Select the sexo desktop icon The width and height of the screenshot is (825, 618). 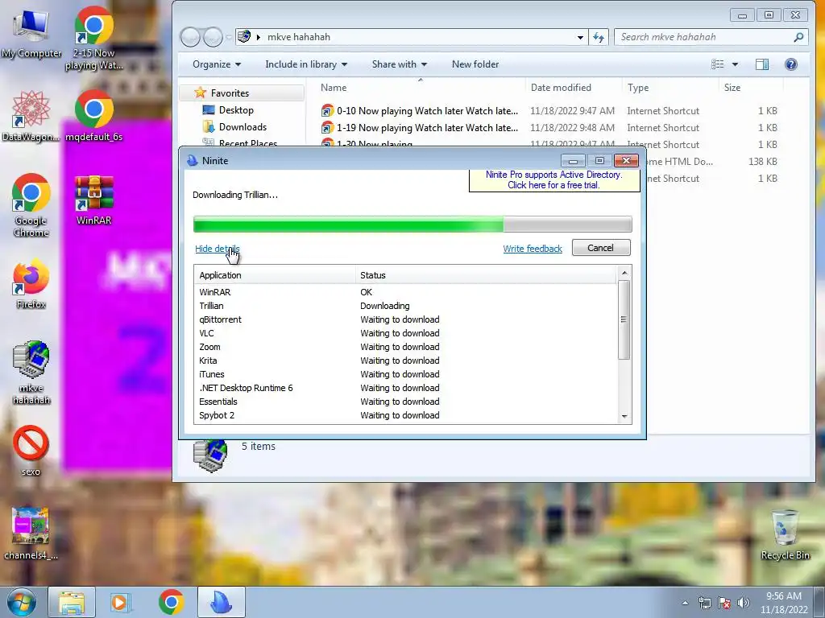31,451
